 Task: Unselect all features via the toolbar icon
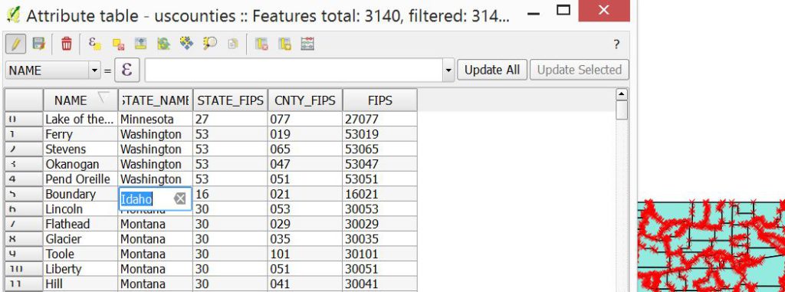click(118, 44)
